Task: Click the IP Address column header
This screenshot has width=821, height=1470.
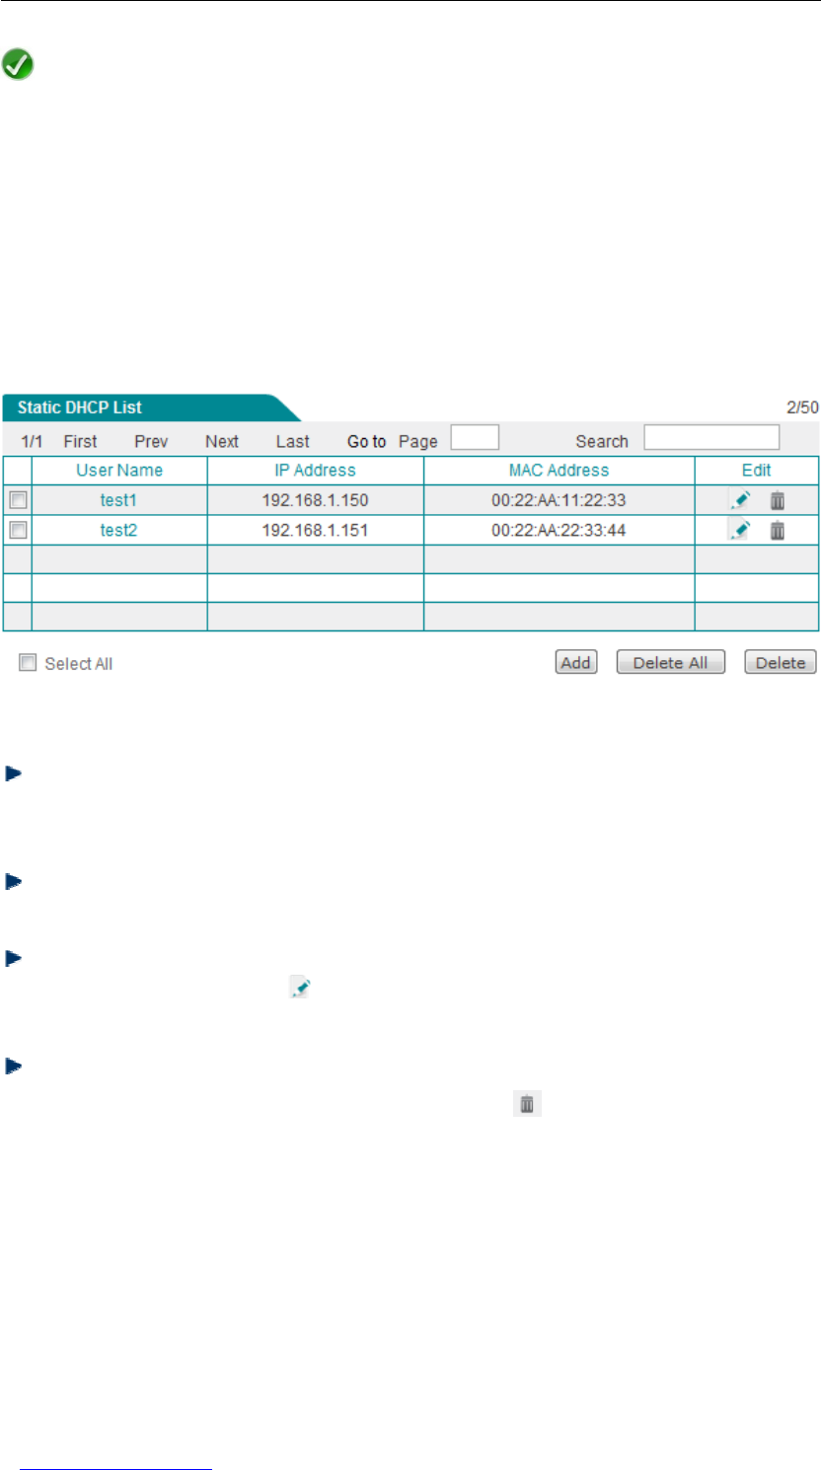Action: 315,471
